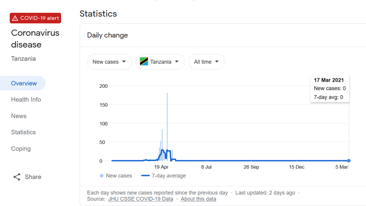Select the Overview sidebar tab
366x206 pixels.
(24, 83)
